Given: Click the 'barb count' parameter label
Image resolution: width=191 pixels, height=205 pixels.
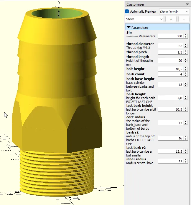Looking at the screenshot, I should coord(135,74).
